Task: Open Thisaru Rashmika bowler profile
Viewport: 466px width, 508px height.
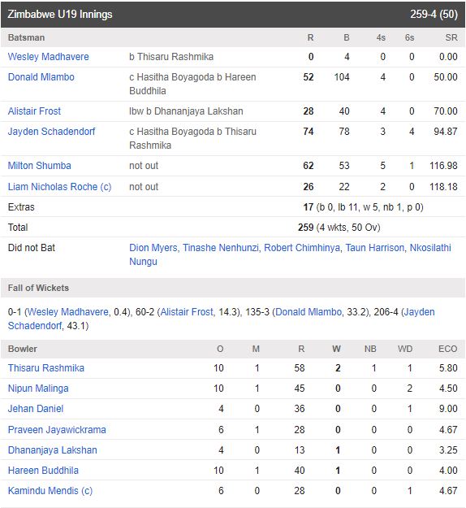Action: (46, 368)
